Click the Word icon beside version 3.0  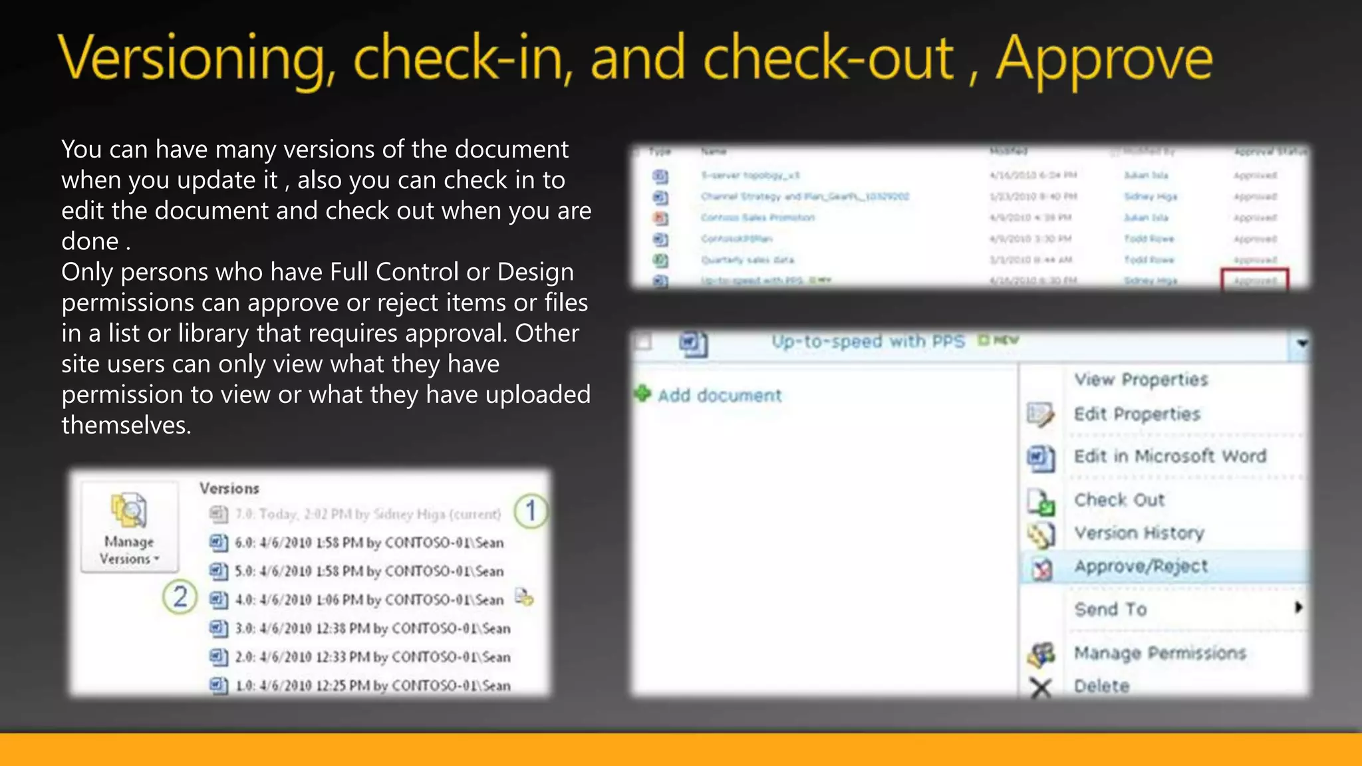coord(219,628)
